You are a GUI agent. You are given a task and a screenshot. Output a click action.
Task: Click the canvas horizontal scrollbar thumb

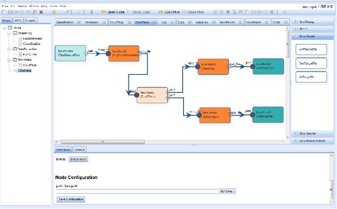pos(103,142)
